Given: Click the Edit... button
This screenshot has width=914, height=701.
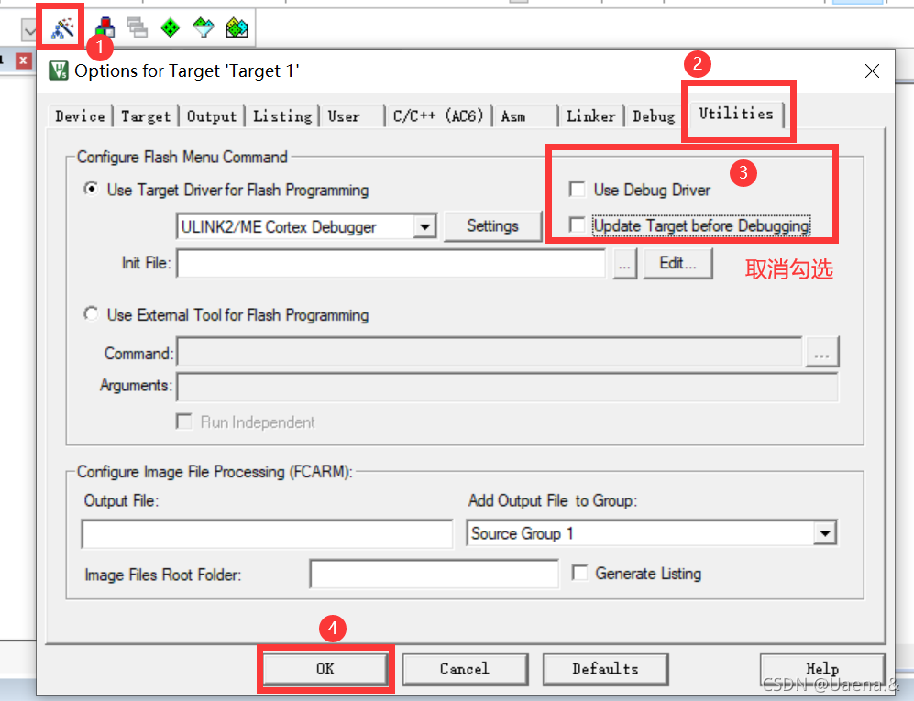Looking at the screenshot, I should pos(677,263).
